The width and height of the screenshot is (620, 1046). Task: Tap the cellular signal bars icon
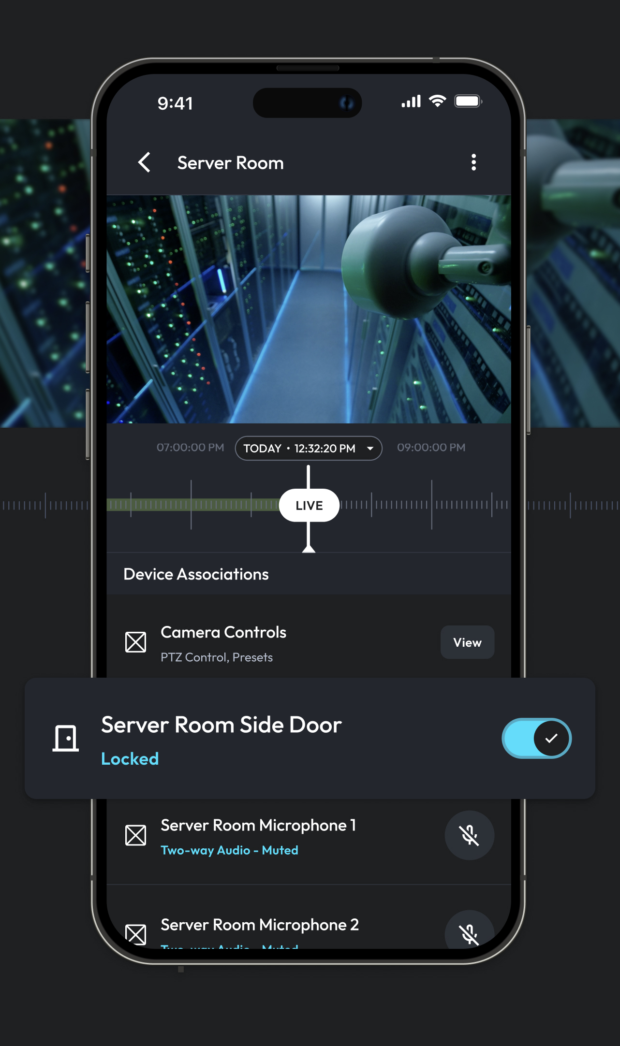pyautogui.click(x=411, y=102)
